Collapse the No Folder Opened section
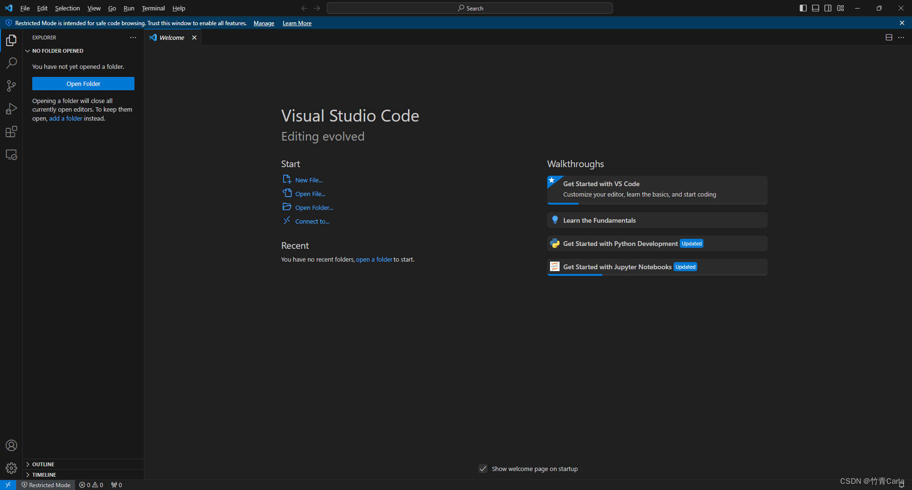The width and height of the screenshot is (912, 490). tap(83, 51)
